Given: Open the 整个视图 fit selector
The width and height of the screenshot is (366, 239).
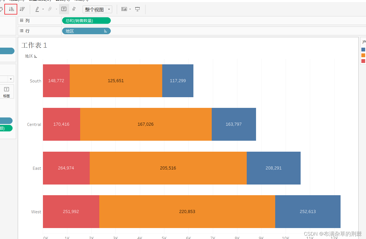Looking at the screenshot, I should pos(97,9).
